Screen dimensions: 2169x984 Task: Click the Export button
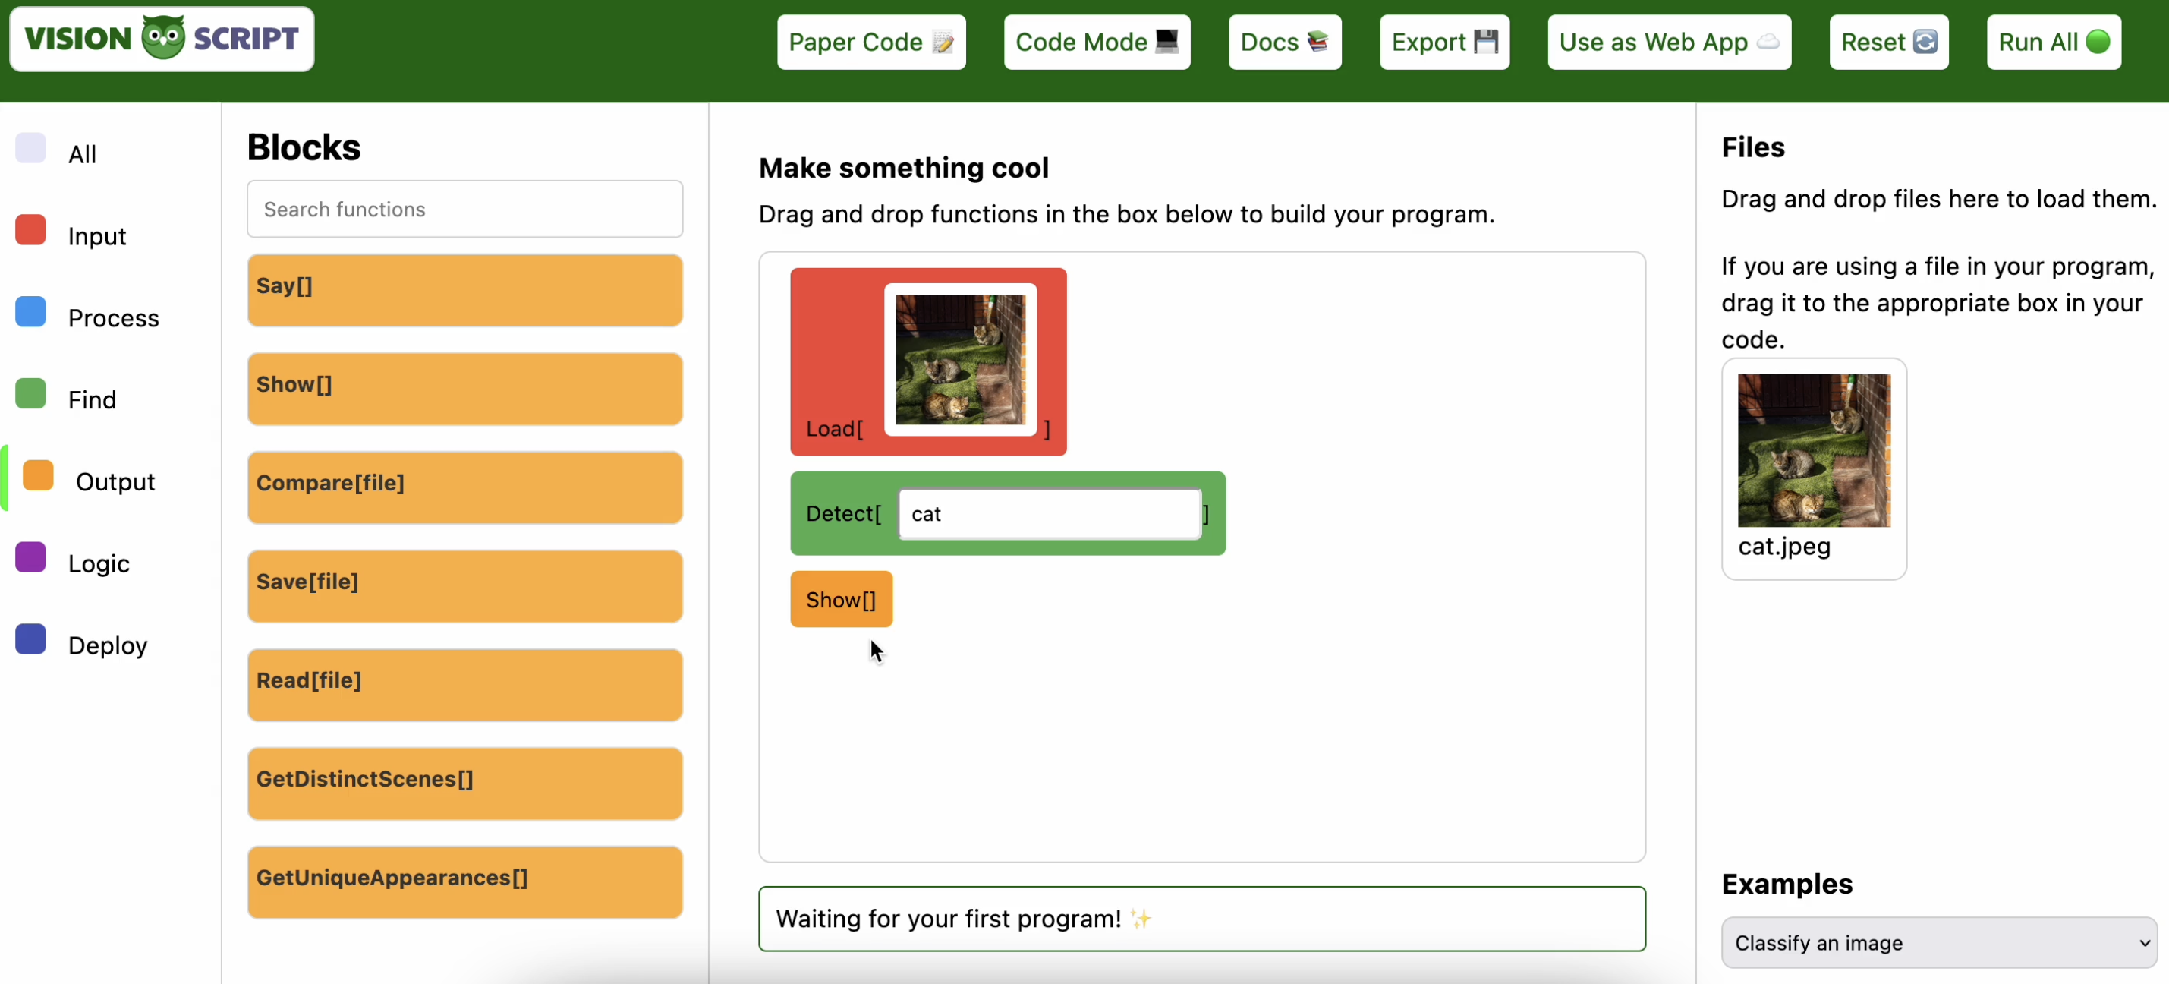(x=1446, y=42)
